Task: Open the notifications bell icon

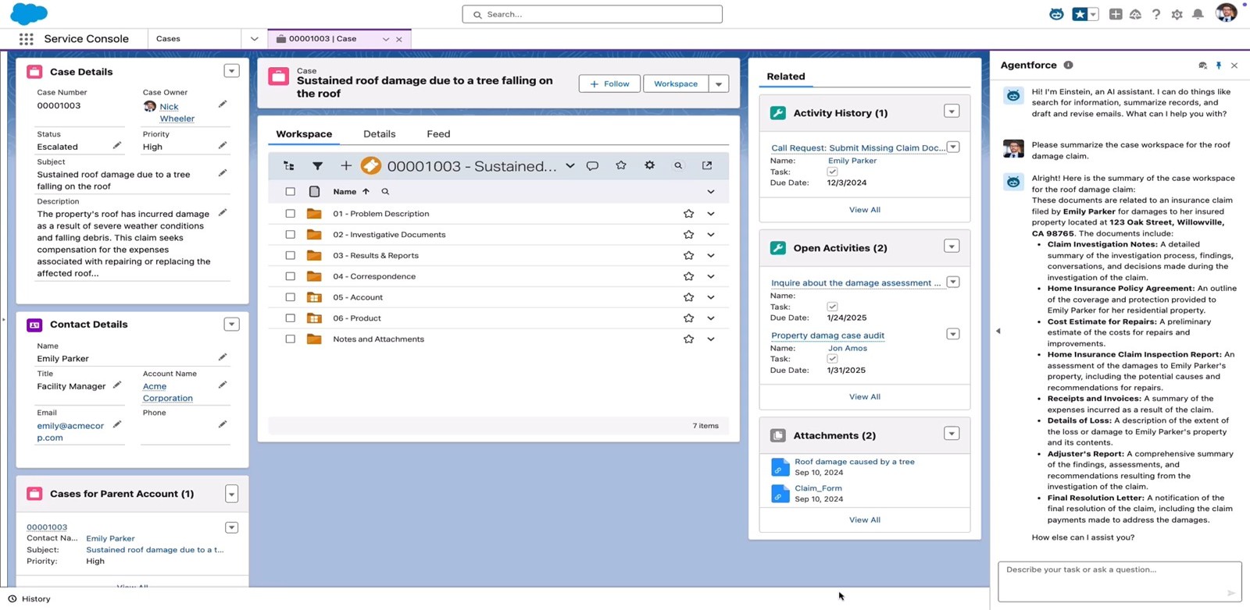Action: (x=1198, y=14)
